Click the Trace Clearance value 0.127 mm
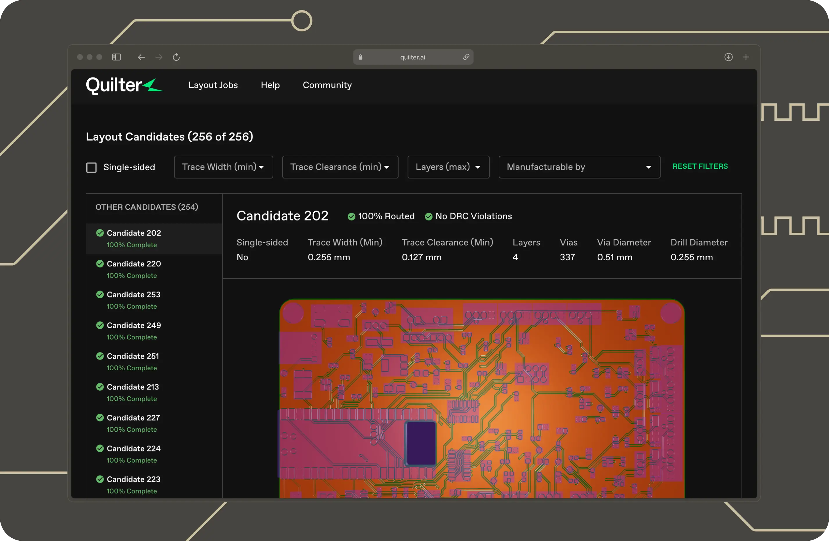Image resolution: width=829 pixels, height=541 pixels. coord(421,257)
